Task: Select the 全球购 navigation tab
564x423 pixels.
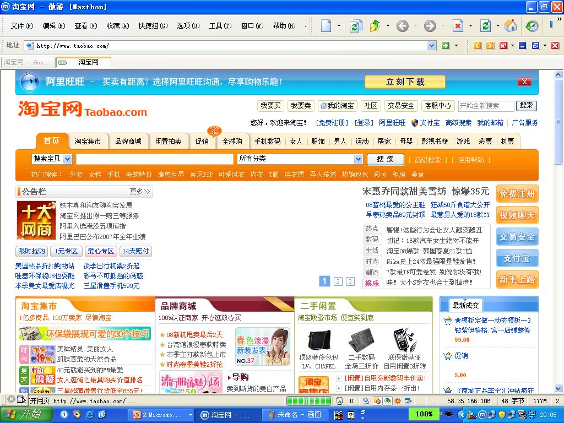Action: [x=232, y=142]
